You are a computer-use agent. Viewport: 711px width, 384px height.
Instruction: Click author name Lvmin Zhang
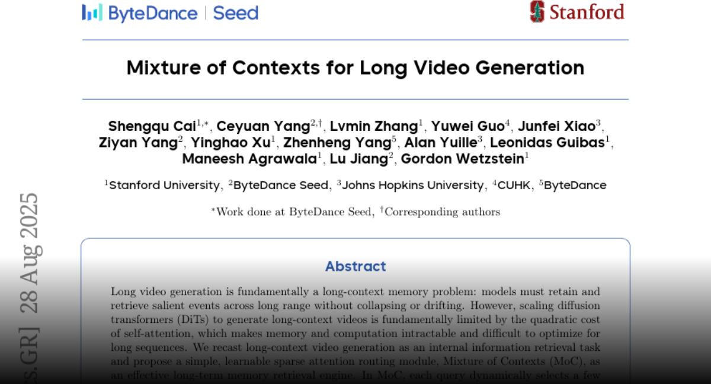373,126
